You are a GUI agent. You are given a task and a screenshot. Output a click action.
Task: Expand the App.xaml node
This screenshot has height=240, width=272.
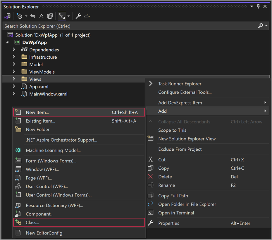(x=14, y=86)
